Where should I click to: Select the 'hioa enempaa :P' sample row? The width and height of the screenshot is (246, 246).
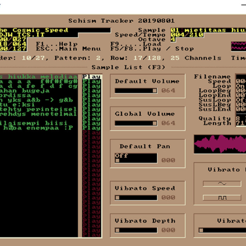pyautogui.click(x=39, y=128)
